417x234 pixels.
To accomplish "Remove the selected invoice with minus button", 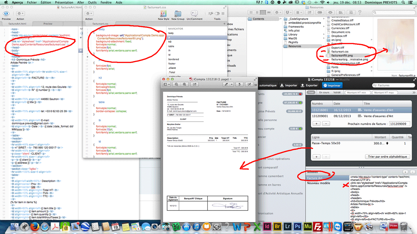I will coord(326,123).
